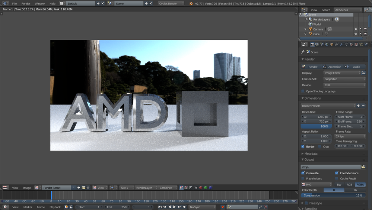
Task: Jump to the first frame of the timeline
Action: (160, 207)
